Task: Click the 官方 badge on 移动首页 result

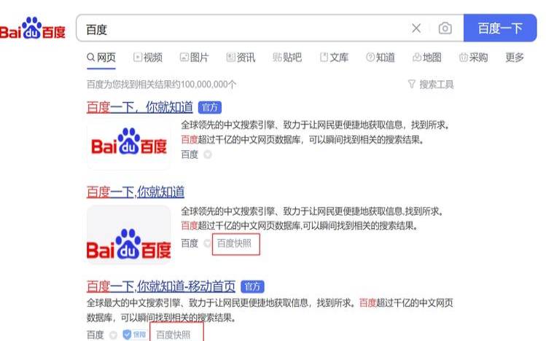Action: click(x=252, y=287)
